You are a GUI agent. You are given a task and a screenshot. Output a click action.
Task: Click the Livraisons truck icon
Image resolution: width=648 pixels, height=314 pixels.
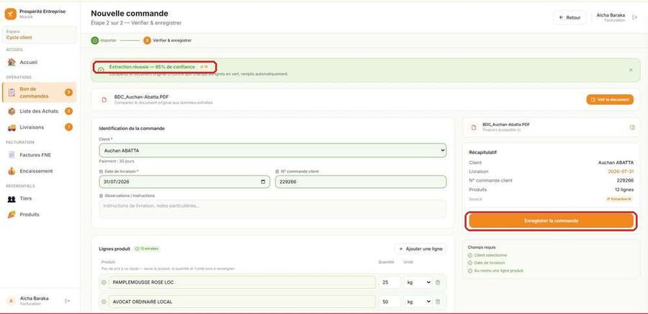12,127
